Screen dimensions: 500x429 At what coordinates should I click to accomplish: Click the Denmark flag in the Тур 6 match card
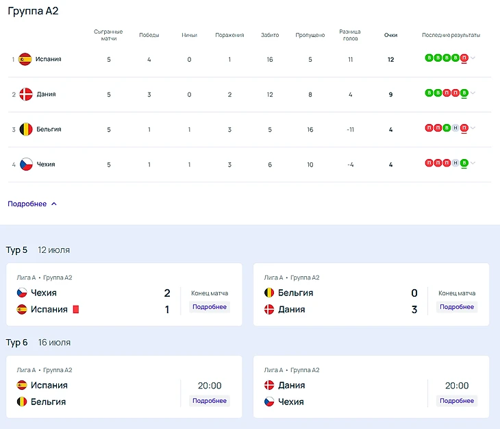tap(269, 385)
